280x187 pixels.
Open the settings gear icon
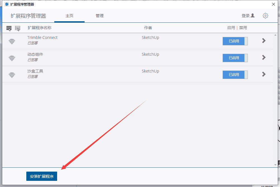(265, 16)
